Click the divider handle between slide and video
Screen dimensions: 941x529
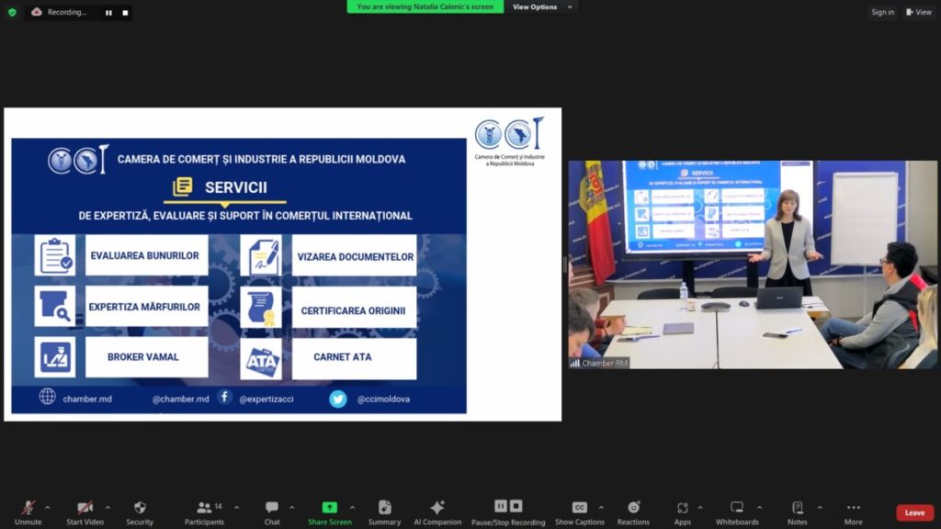pos(565,264)
